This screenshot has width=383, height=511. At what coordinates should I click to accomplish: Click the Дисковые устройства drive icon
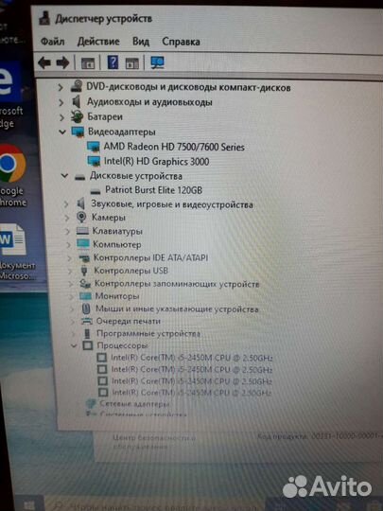coord(79,177)
